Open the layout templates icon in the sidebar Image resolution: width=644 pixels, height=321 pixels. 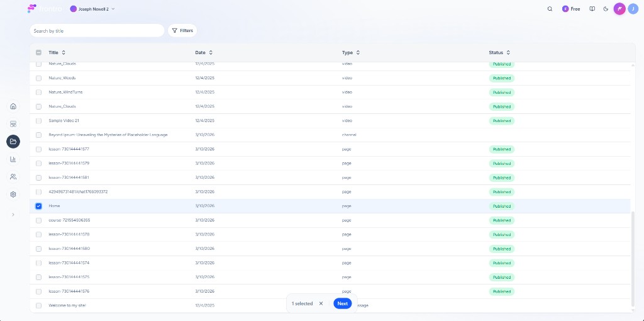click(13, 124)
